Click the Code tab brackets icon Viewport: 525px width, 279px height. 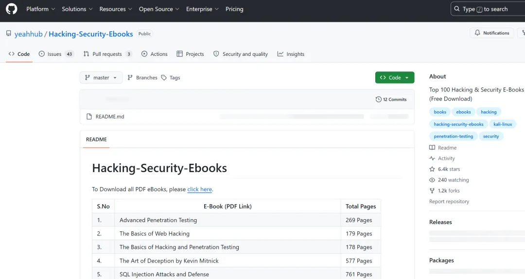[11, 54]
